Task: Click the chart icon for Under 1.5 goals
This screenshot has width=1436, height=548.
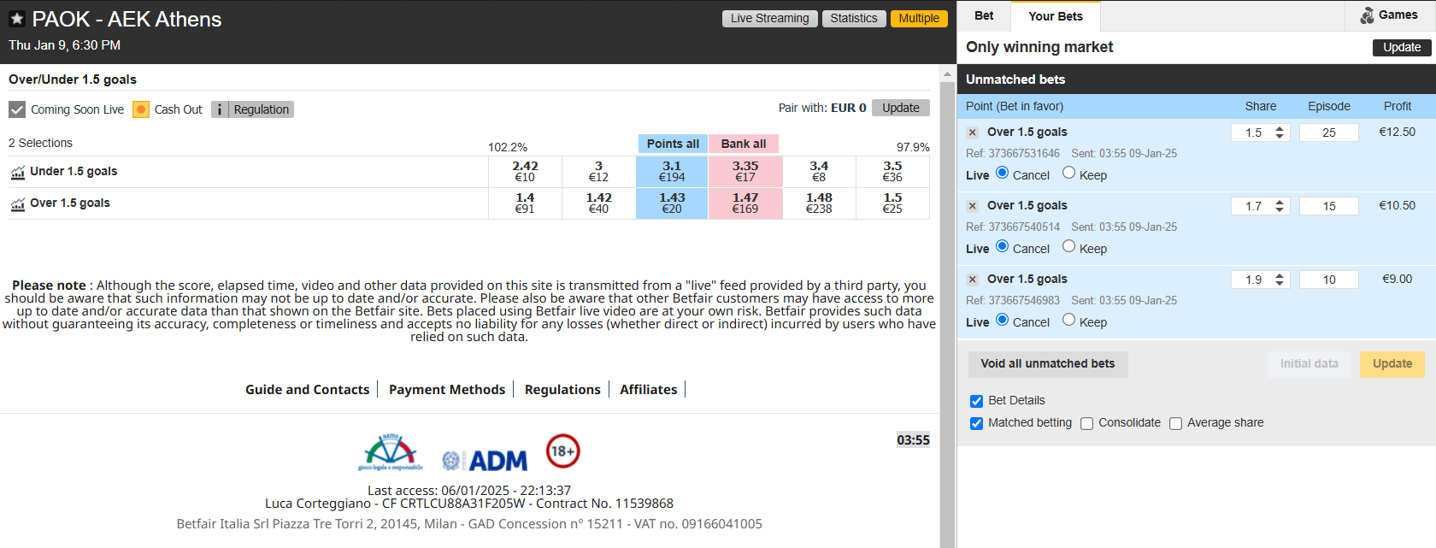Action: tap(18, 172)
